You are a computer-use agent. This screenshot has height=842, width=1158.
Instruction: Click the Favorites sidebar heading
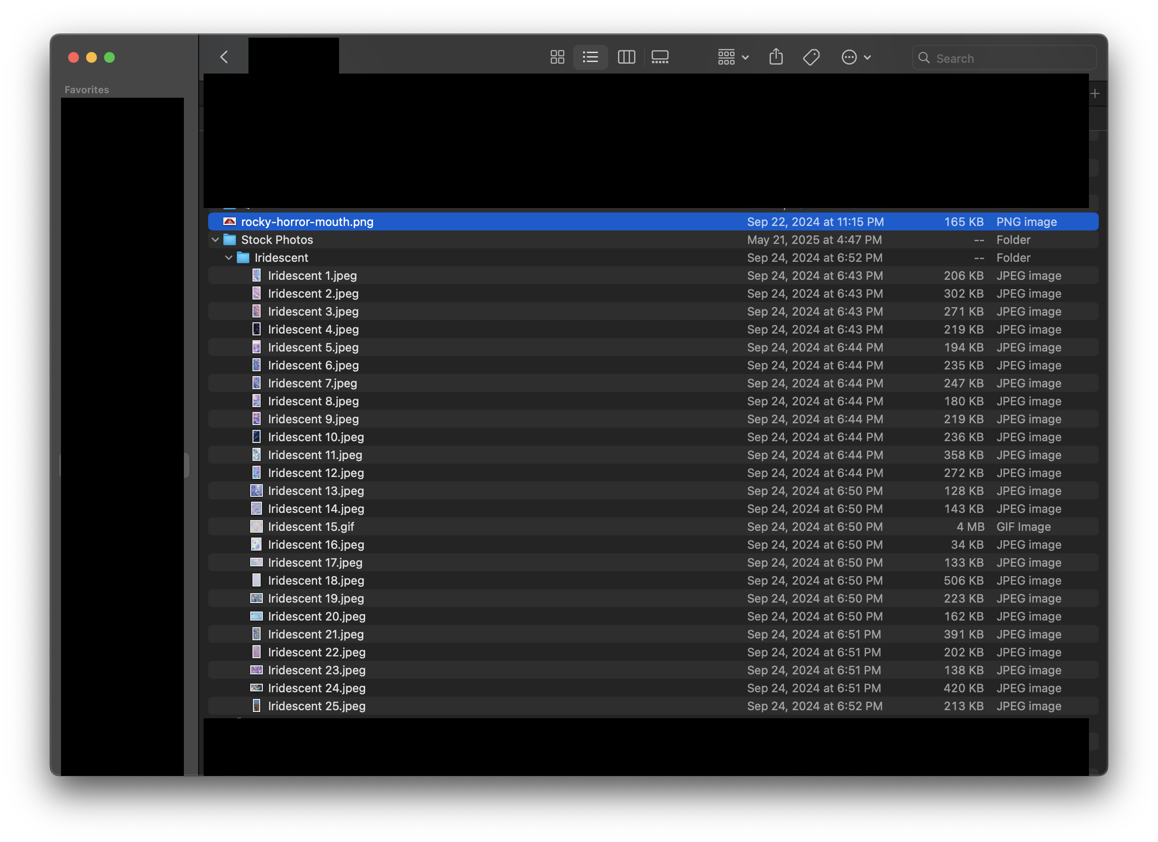(87, 90)
